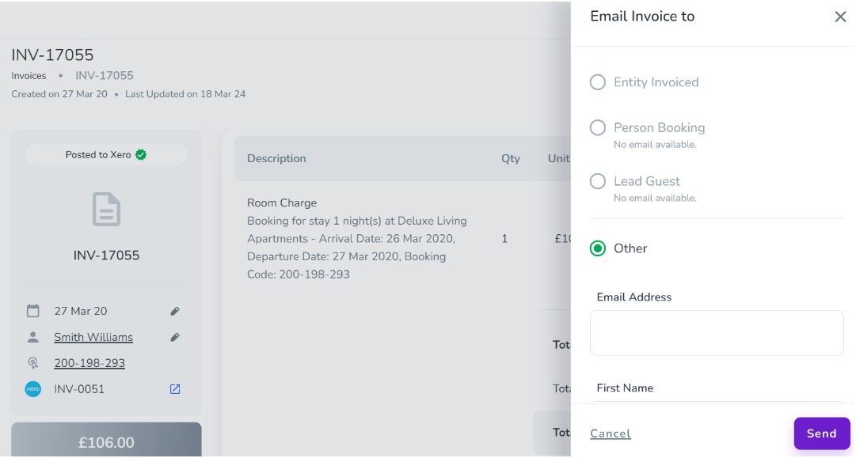Click the calendar icon by 27 Mar 20
This screenshot has width=856, height=458.
tap(32, 311)
